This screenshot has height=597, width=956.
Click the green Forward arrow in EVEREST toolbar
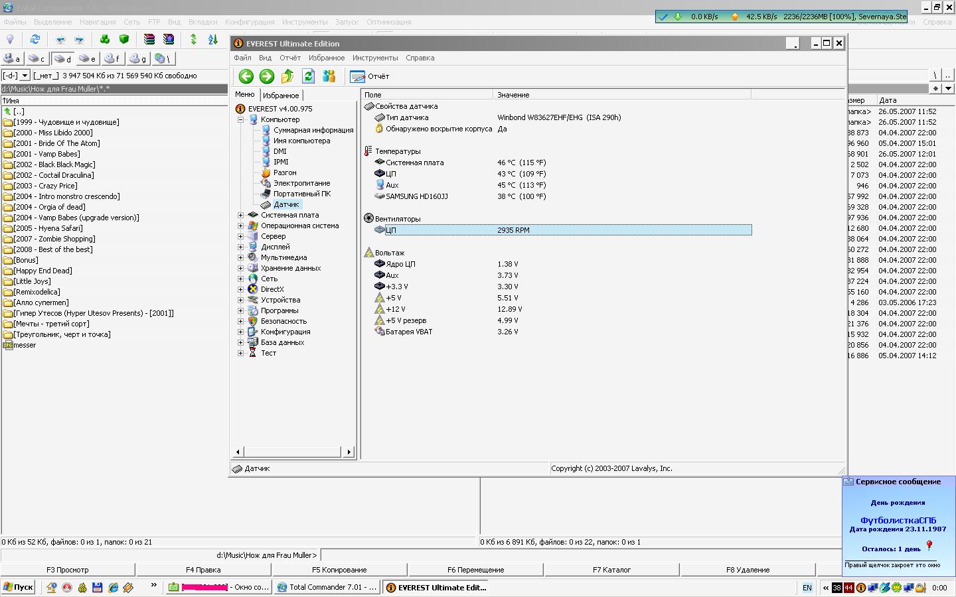(267, 76)
